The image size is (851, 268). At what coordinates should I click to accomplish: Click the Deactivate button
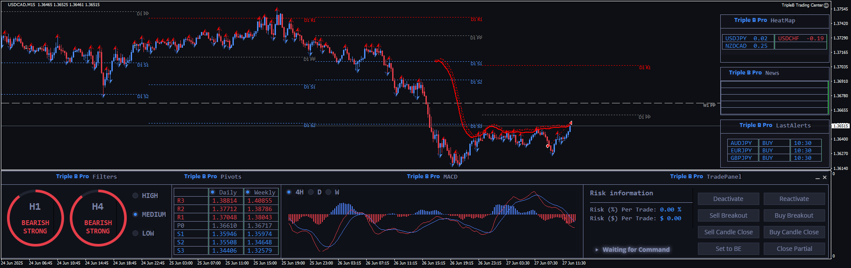pyautogui.click(x=728, y=199)
